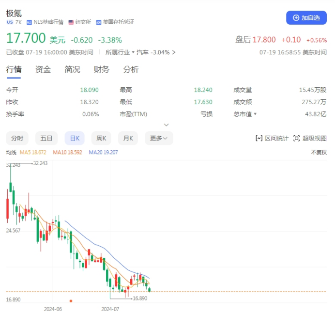
Task: Click the 昨收 value 18.320
Action: click(89, 102)
